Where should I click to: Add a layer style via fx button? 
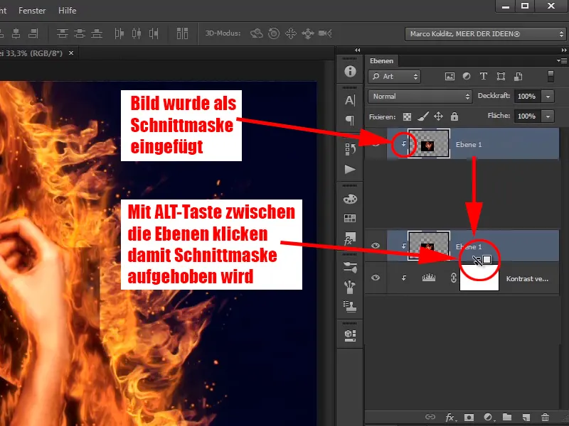(450, 417)
